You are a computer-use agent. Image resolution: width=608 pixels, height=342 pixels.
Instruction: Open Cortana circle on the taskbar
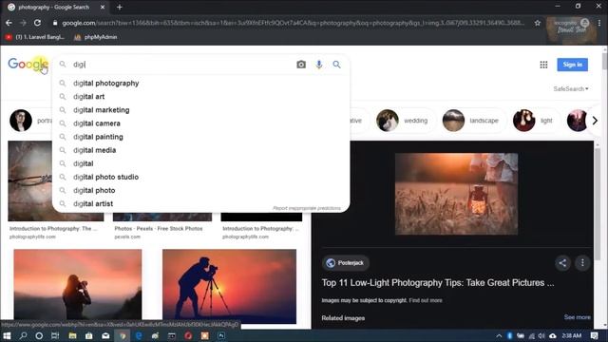pos(39,335)
